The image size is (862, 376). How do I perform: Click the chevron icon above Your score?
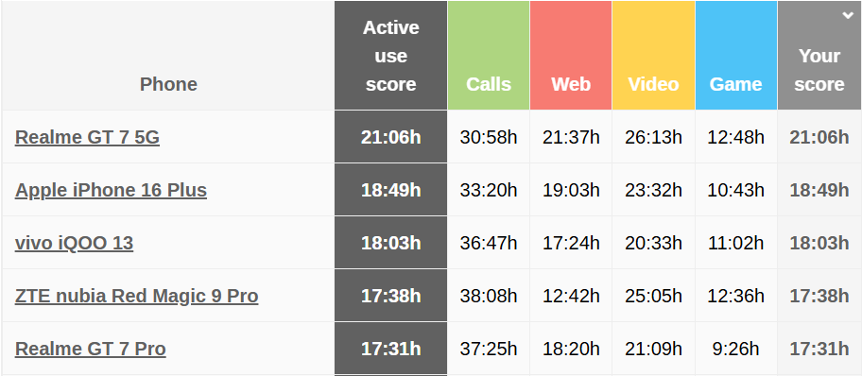pos(848,15)
